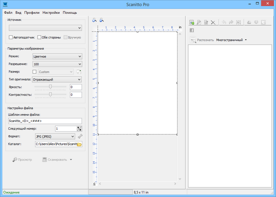Viewport: 276px width, 197px height.
Task: Click the add image icon with green plus
Action: pos(192,22)
